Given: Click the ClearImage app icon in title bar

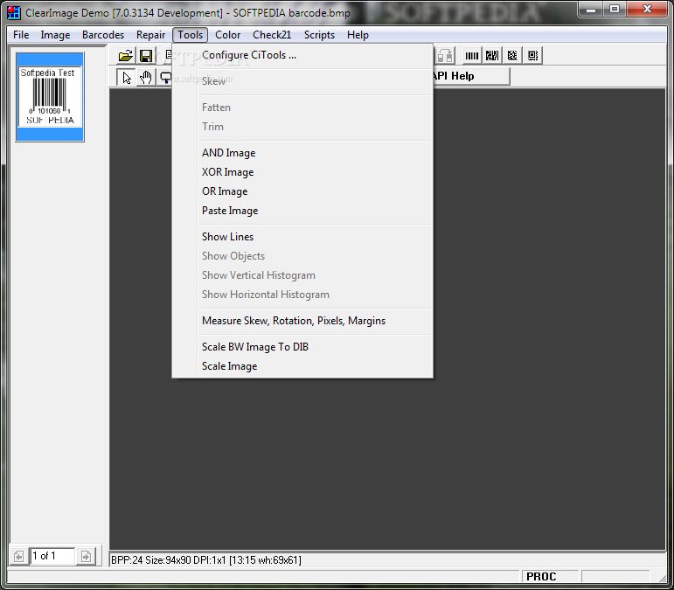Looking at the screenshot, I should coord(14,13).
